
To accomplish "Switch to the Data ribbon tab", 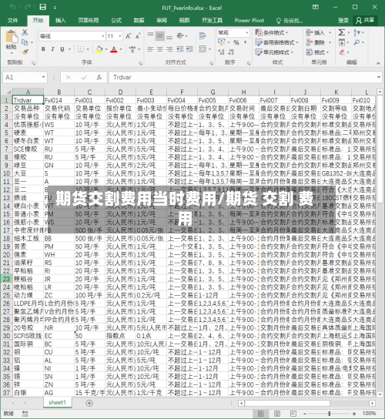I will [x=139, y=20].
